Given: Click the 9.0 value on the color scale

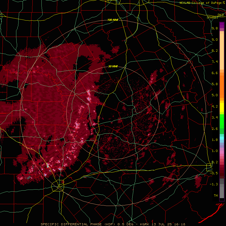Looking at the screenshot, I should (215, 40).
